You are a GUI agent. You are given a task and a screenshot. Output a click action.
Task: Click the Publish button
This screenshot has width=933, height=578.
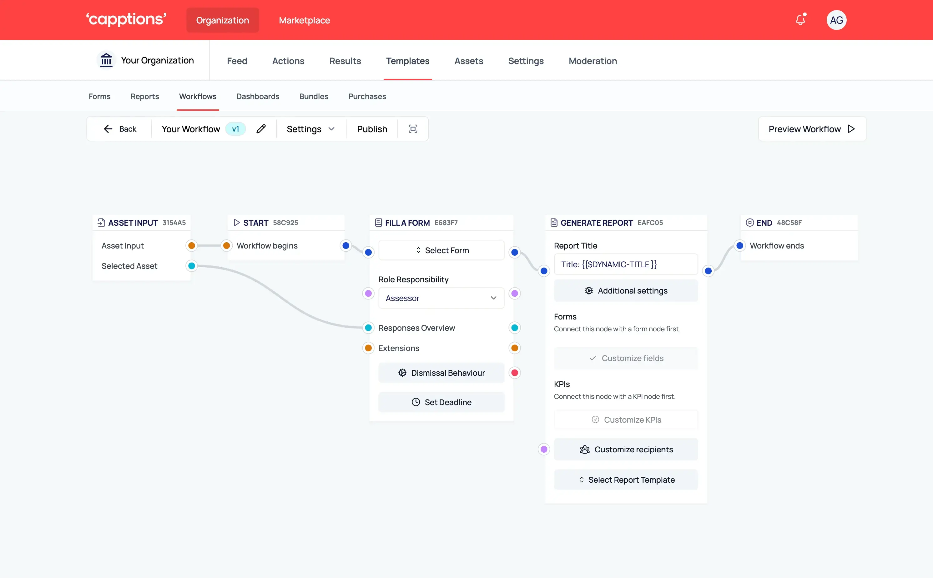pyautogui.click(x=372, y=129)
